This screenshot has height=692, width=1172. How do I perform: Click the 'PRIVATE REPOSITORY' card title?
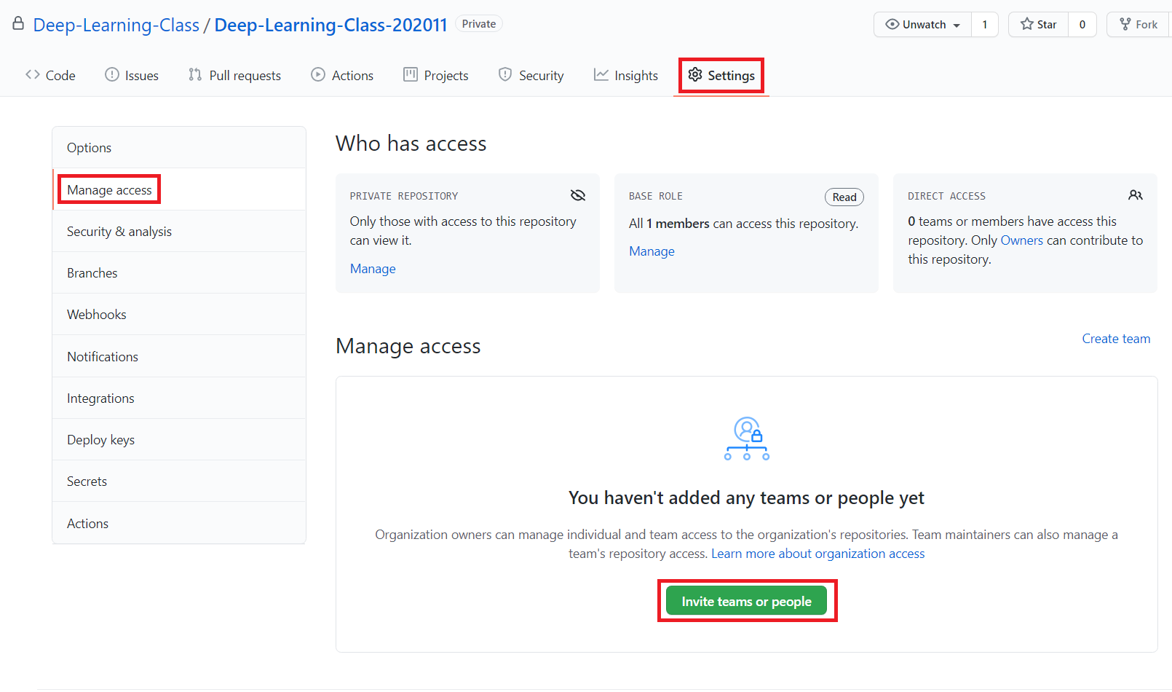[404, 196]
